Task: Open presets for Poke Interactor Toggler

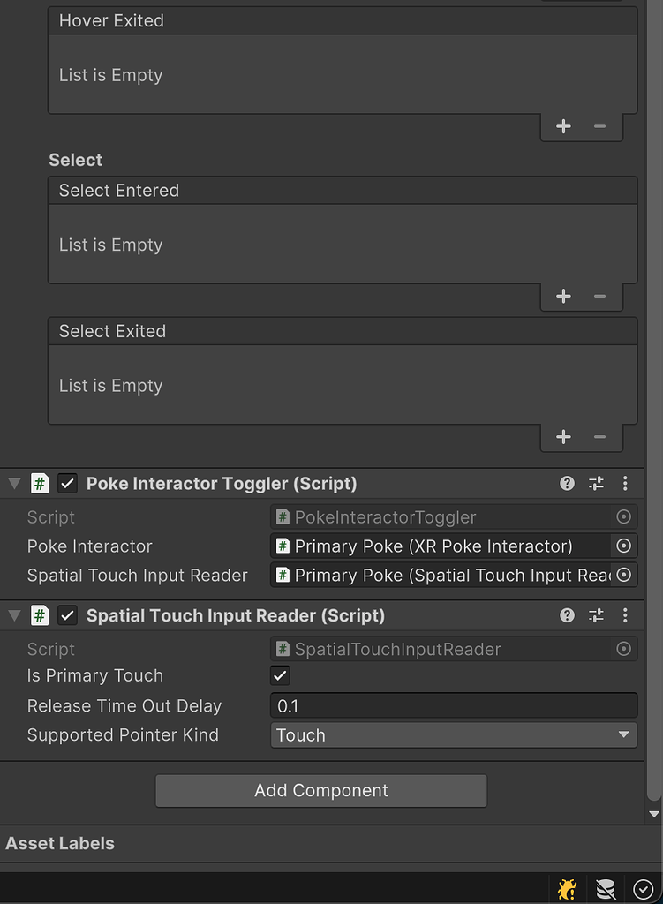Action: point(597,483)
